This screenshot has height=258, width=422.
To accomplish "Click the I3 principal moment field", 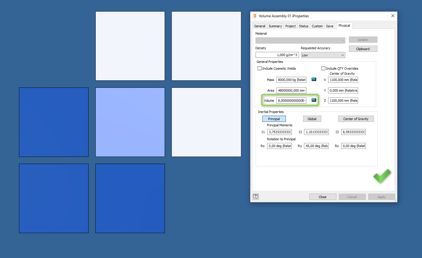I will [x=353, y=132].
